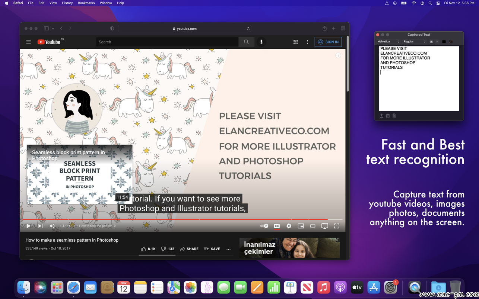The height and width of the screenshot is (299, 479).
Task: Dislike the video showing 132
Action: [x=168, y=249]
